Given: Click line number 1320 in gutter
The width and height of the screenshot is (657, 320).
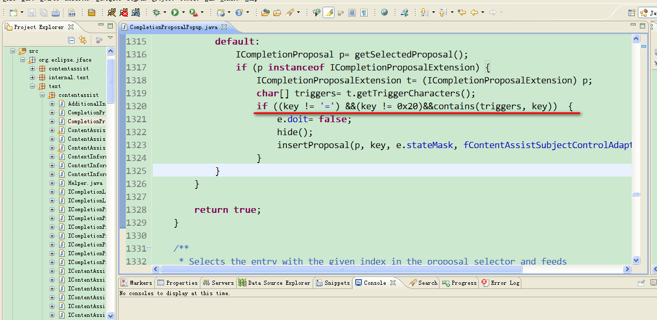Looking at the screenshot, I should coord(136,106).
